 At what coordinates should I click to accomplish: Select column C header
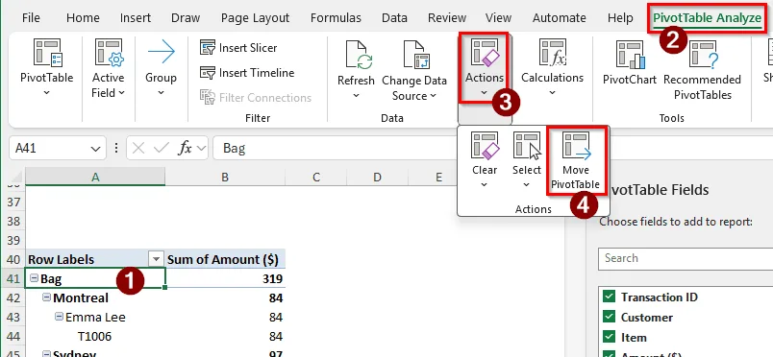(x=316, y=177)
